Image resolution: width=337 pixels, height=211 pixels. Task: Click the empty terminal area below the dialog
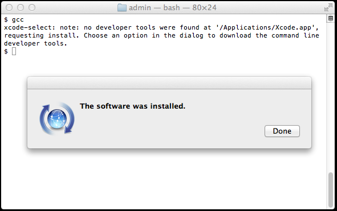163,180
